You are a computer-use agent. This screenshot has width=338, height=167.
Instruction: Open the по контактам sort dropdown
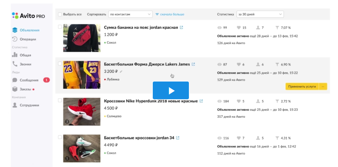130,14
